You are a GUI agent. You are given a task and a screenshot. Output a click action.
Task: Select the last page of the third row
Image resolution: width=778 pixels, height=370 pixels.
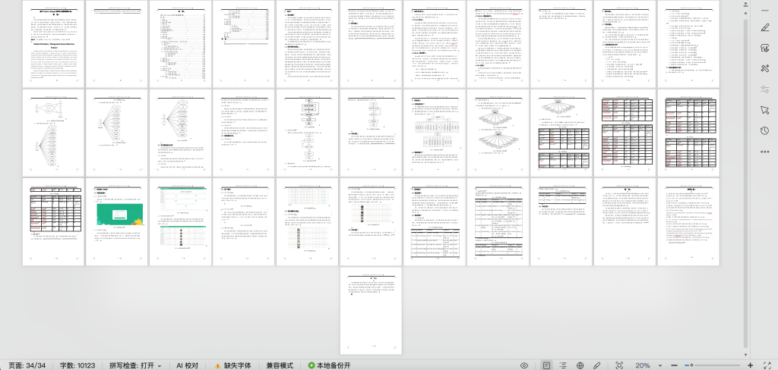[x=688, y=222]
